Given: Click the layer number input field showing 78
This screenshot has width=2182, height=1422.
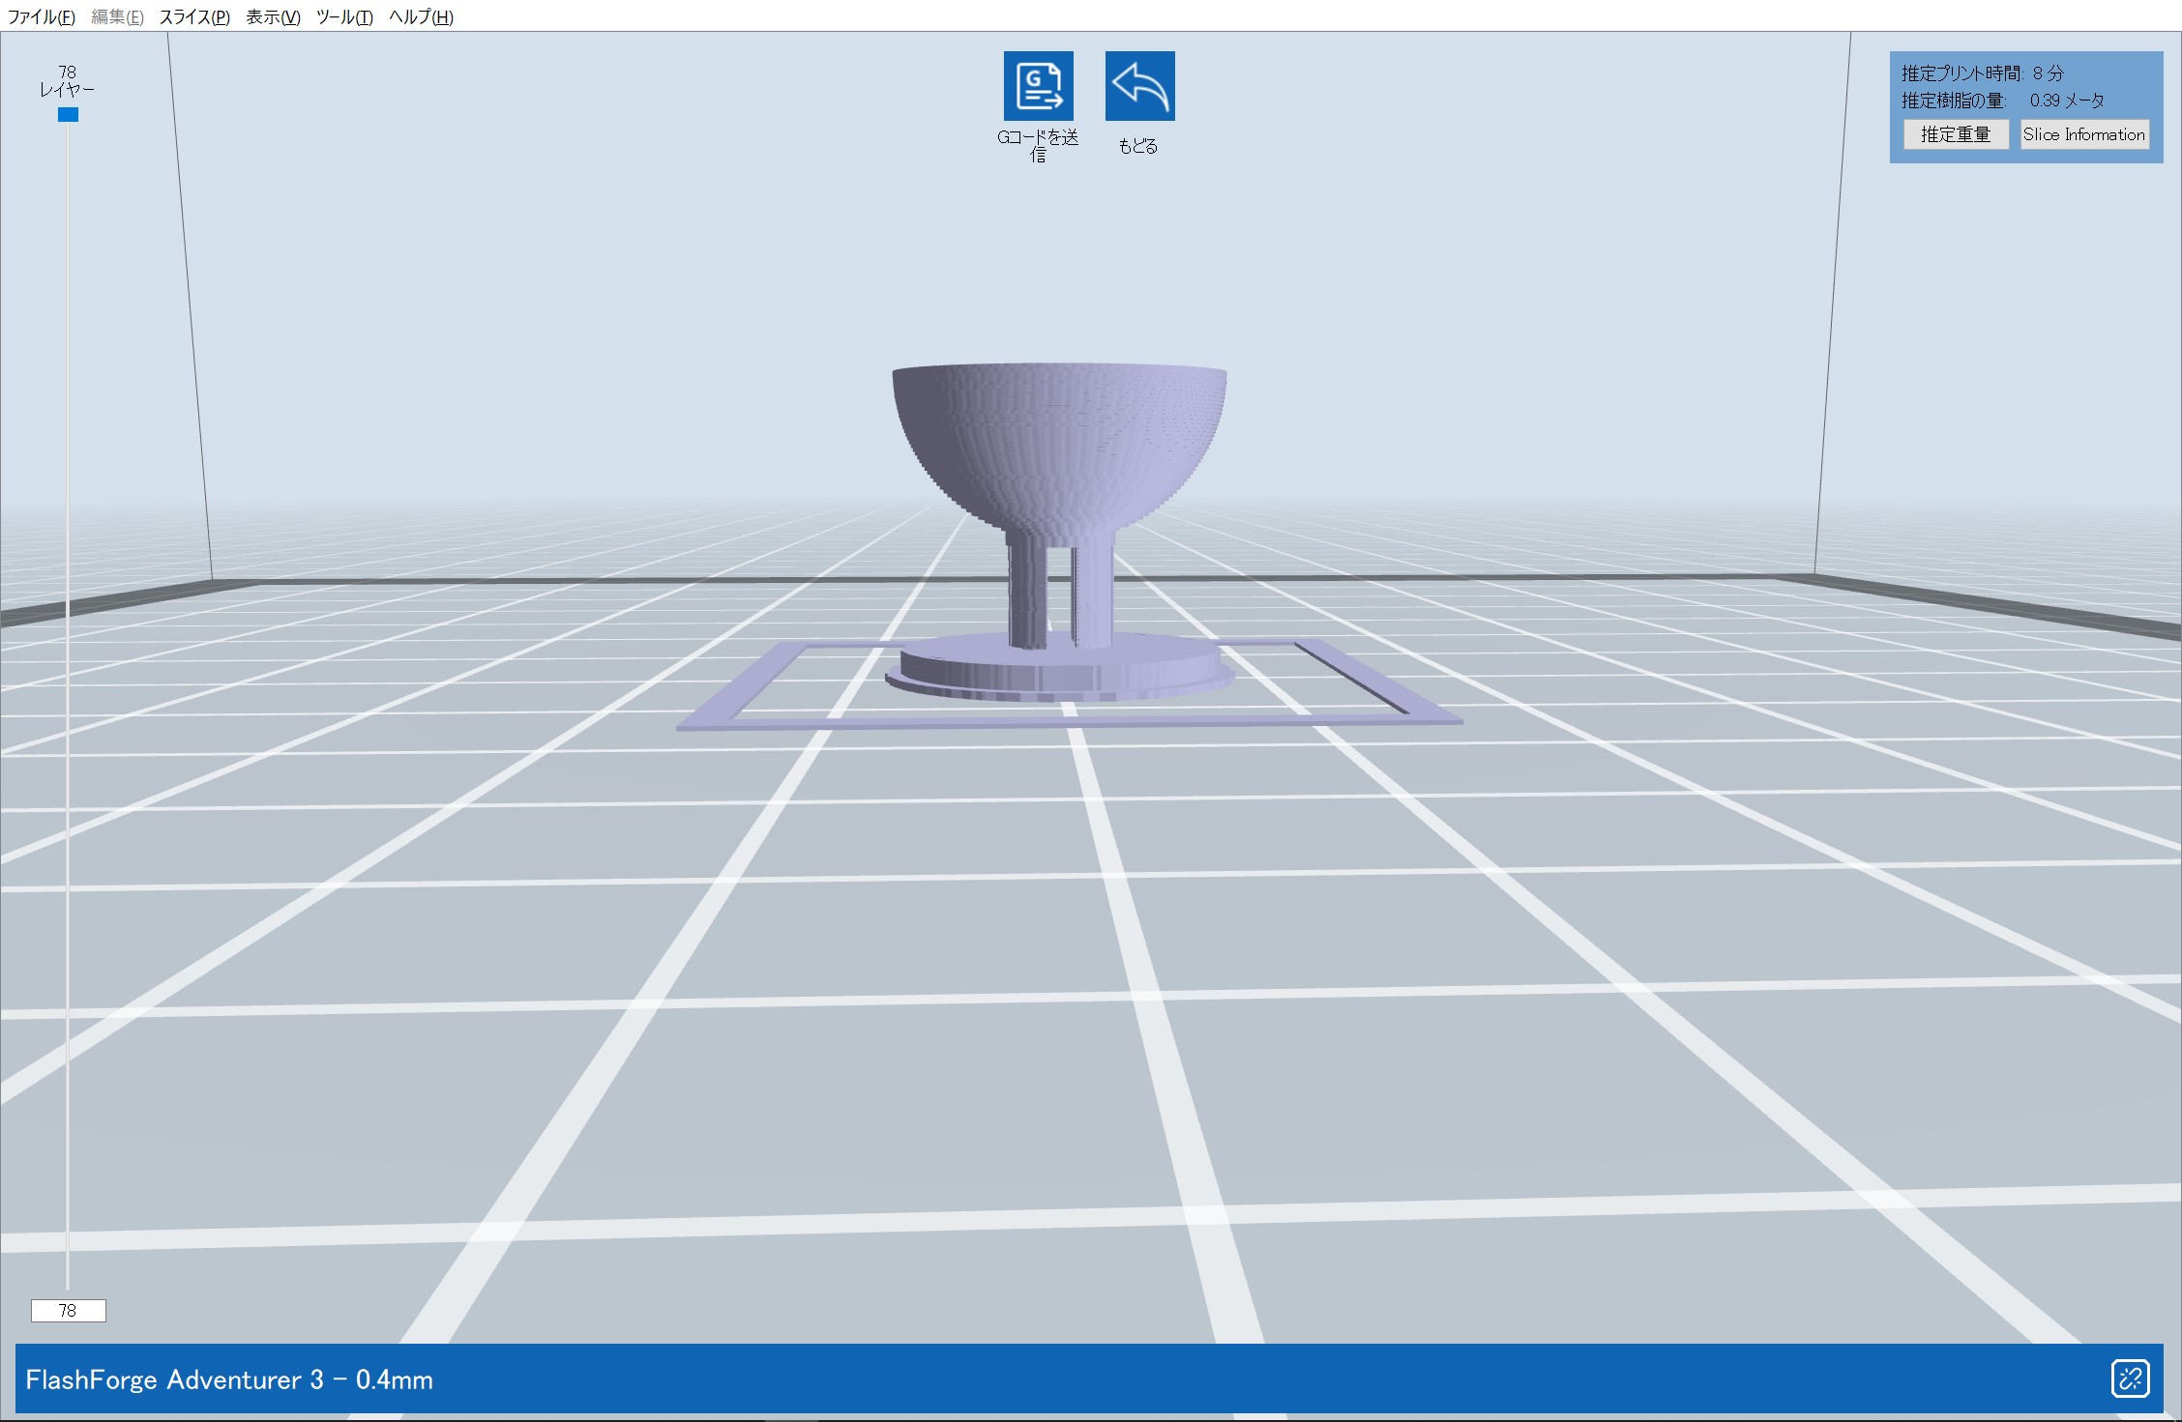Looking at the screenshot, I should click(68, 1310).
